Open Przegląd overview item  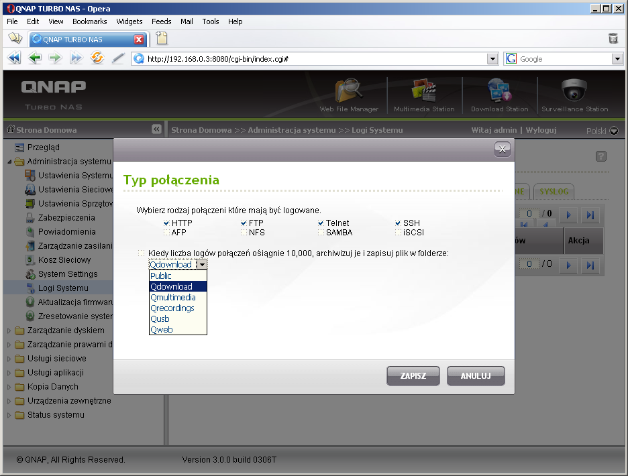click(43, 147)
